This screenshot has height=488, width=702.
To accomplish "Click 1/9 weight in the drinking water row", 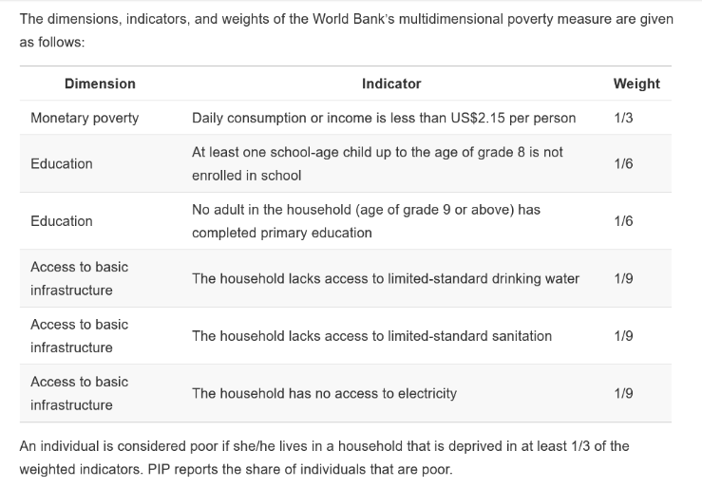I will click(x=623, y=278).
